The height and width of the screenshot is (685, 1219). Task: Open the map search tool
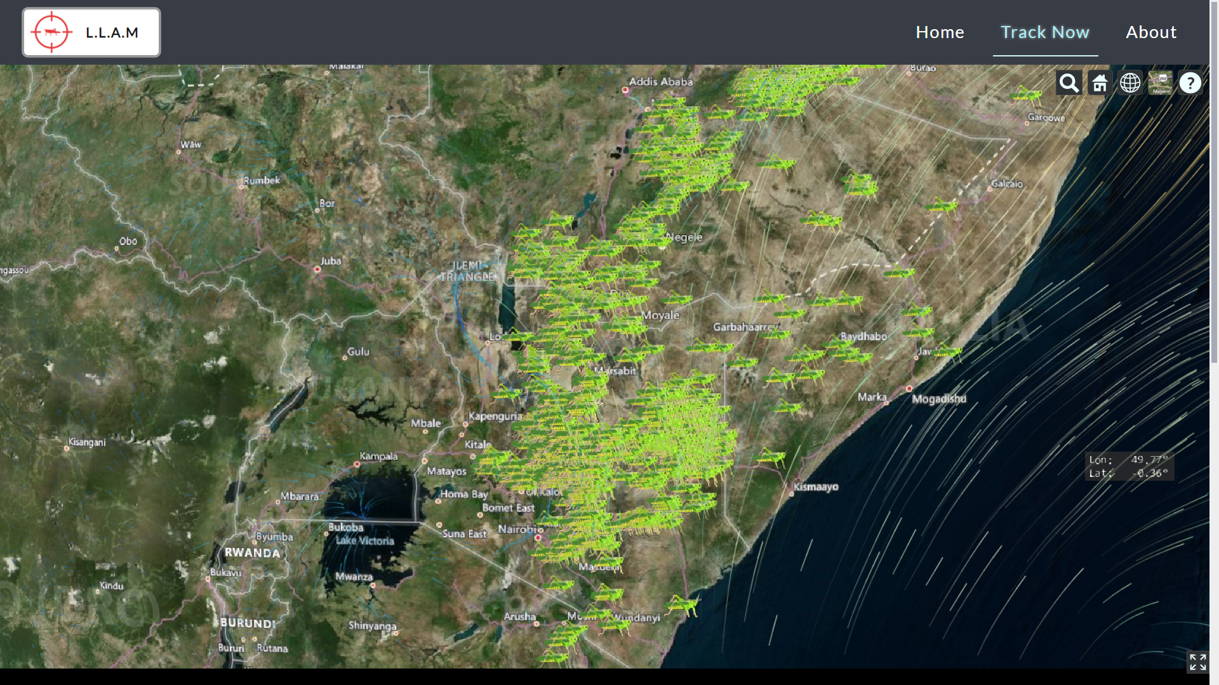tap(1069, 82)
